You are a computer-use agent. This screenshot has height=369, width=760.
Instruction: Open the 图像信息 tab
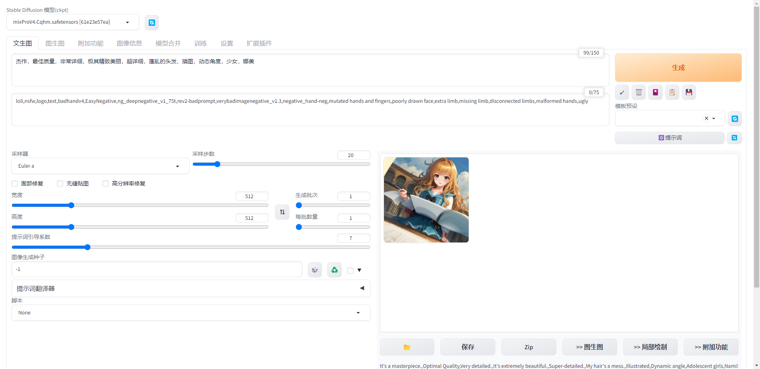pyautogui.click(x=129, y=43)
